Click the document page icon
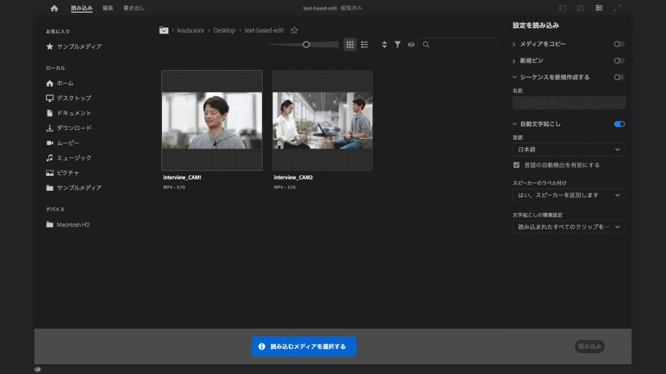This screenshot has height=374, width=666. click(x=50, y=113)
